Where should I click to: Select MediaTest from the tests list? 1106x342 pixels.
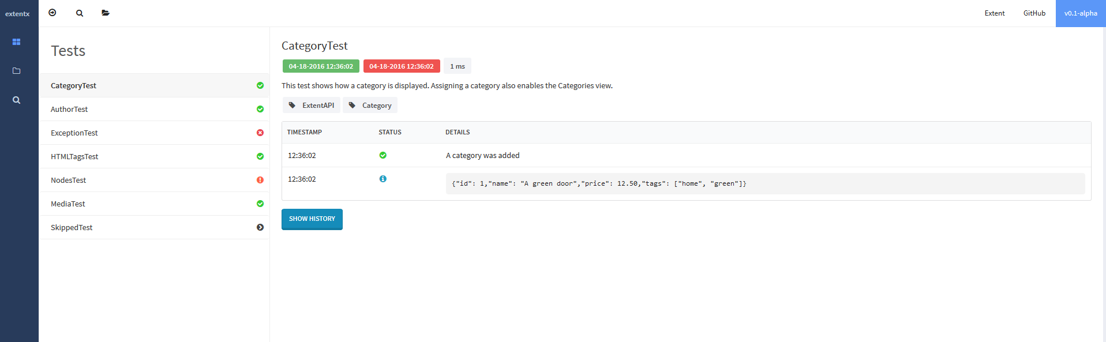click(68, 204)
